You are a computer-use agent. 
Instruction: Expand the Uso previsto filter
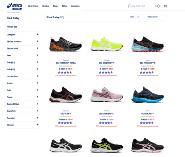23,76
